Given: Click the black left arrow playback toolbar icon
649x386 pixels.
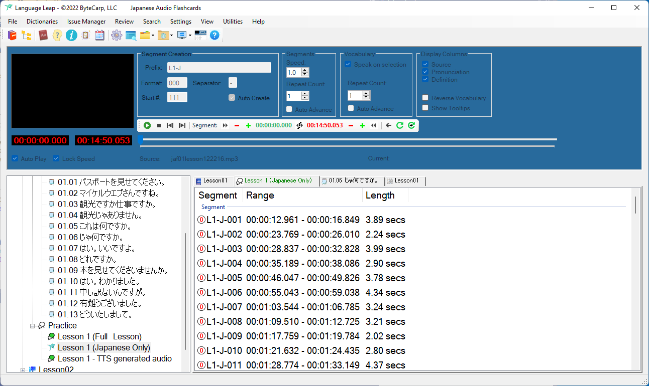Looking at the screenshot, I should [389, 125].
